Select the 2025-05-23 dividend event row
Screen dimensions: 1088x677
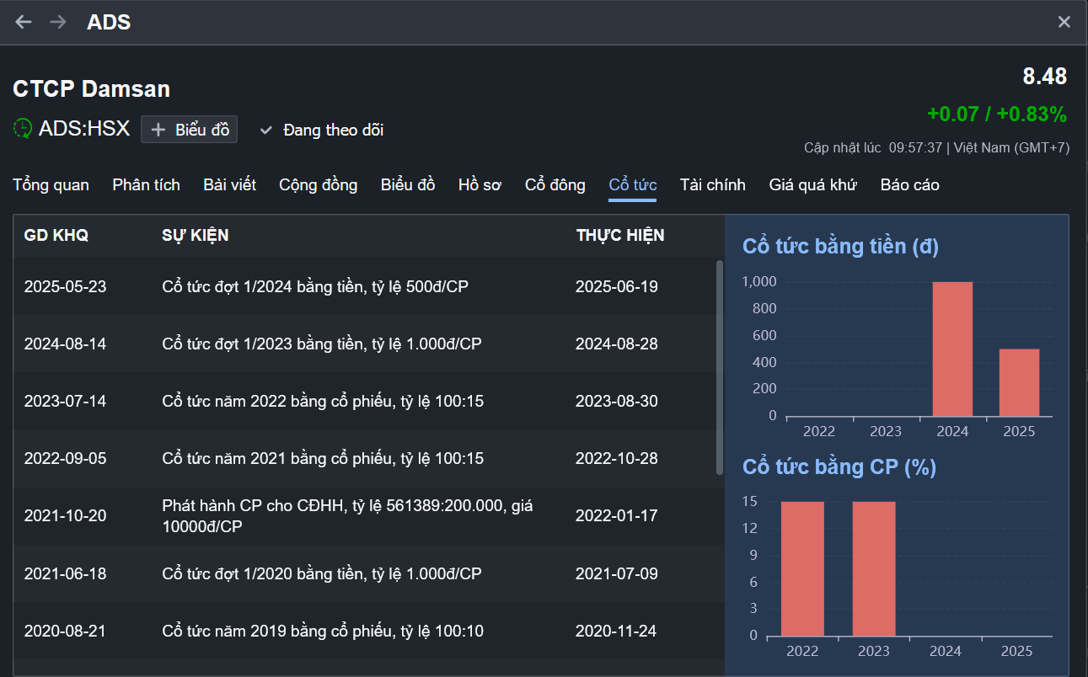(x=368, y=286)
